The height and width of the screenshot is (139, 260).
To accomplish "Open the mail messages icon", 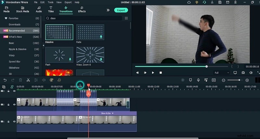I will [x=228, y=2].
